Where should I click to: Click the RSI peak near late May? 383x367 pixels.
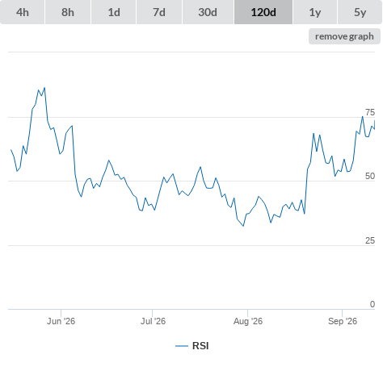44,88
